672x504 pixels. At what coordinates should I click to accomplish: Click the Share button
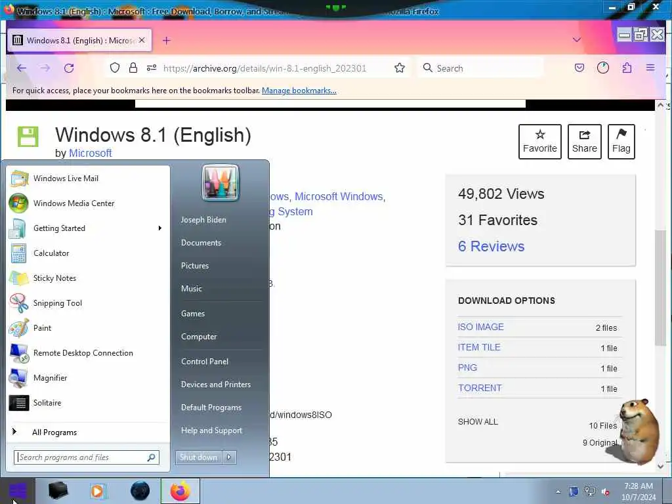[584, 142]
